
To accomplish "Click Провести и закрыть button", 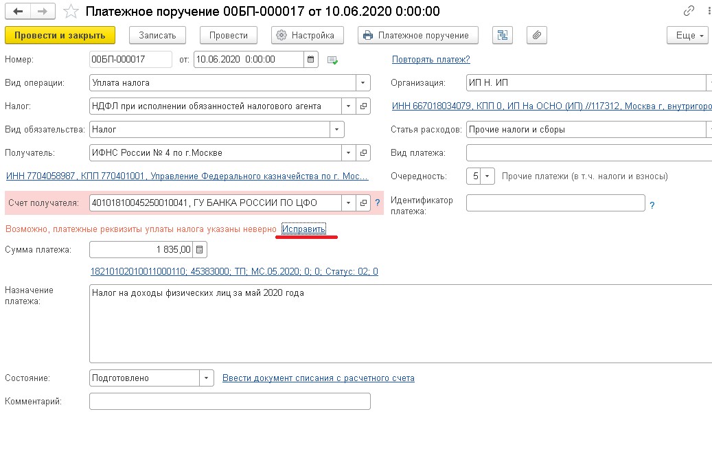I will pyautogui.click(x=60, y=35).
